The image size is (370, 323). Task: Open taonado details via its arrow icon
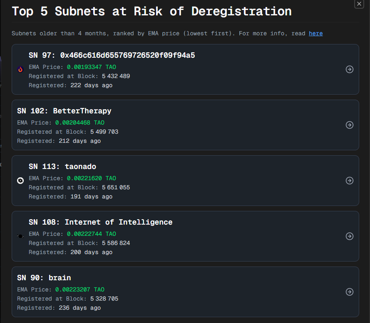pos(350,181)
